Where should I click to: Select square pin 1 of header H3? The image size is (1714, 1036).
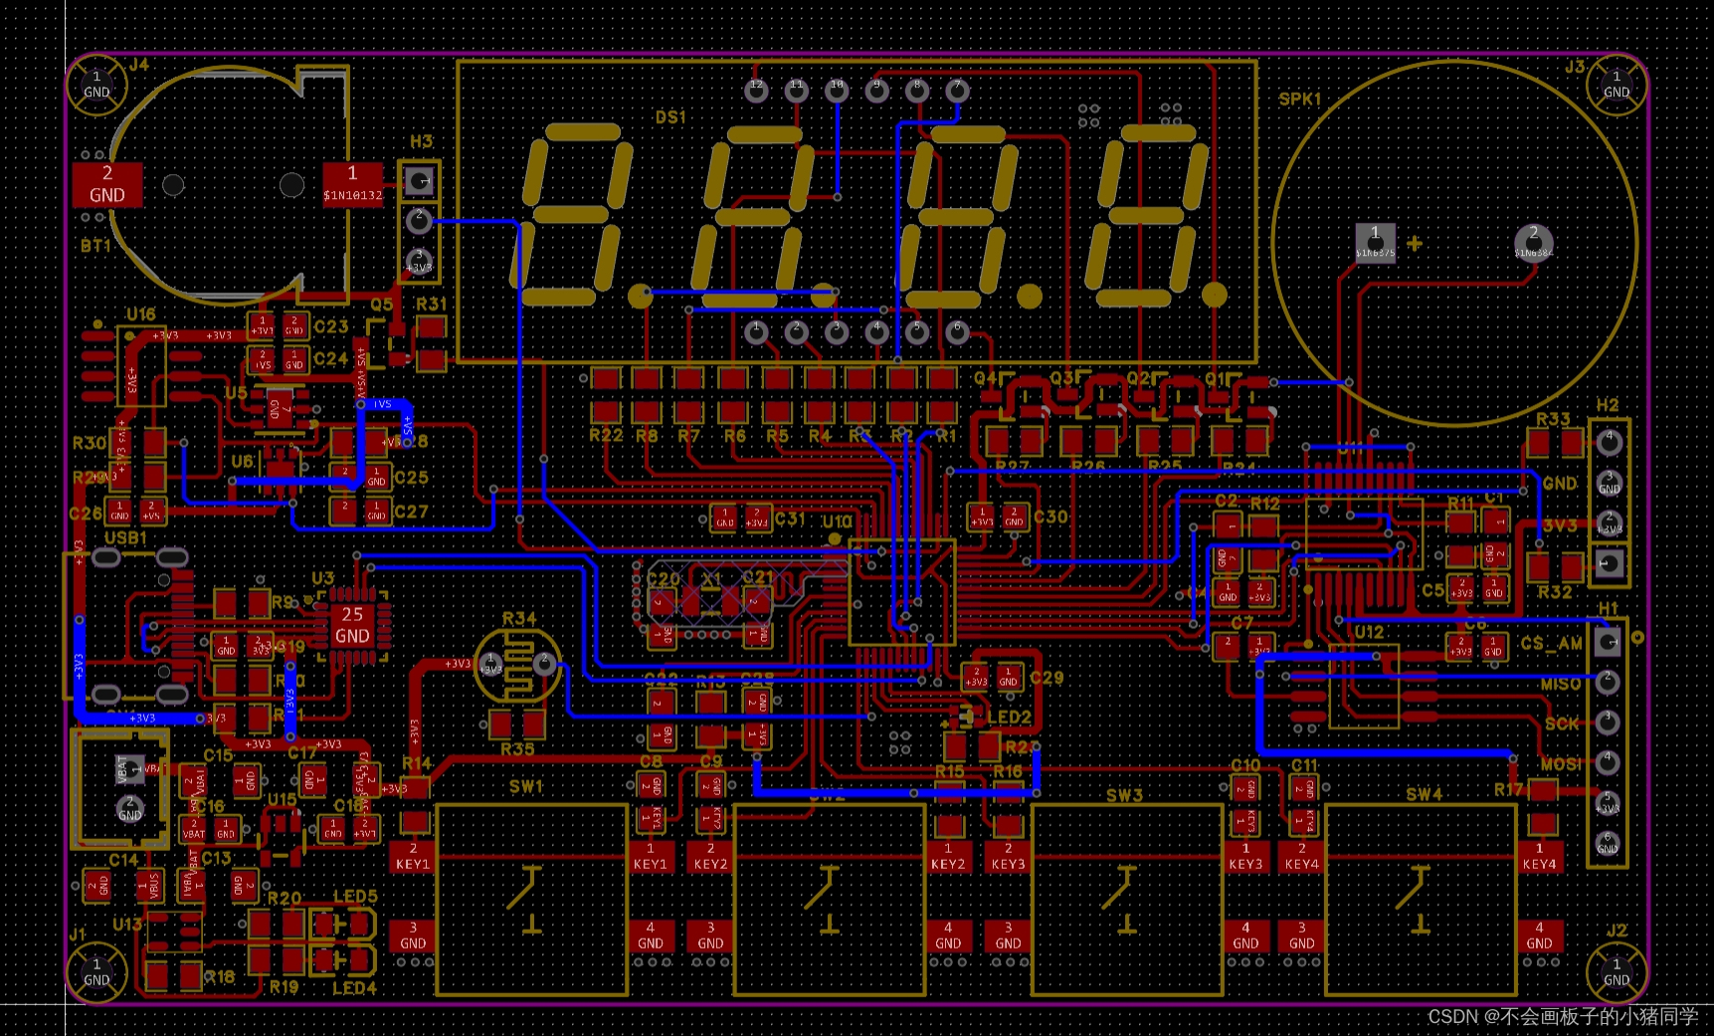point(420,181)
